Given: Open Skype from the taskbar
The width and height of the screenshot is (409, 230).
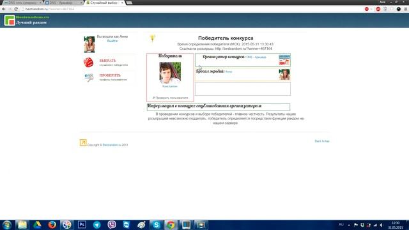Looking at the screenshot, I should (156, 225).
